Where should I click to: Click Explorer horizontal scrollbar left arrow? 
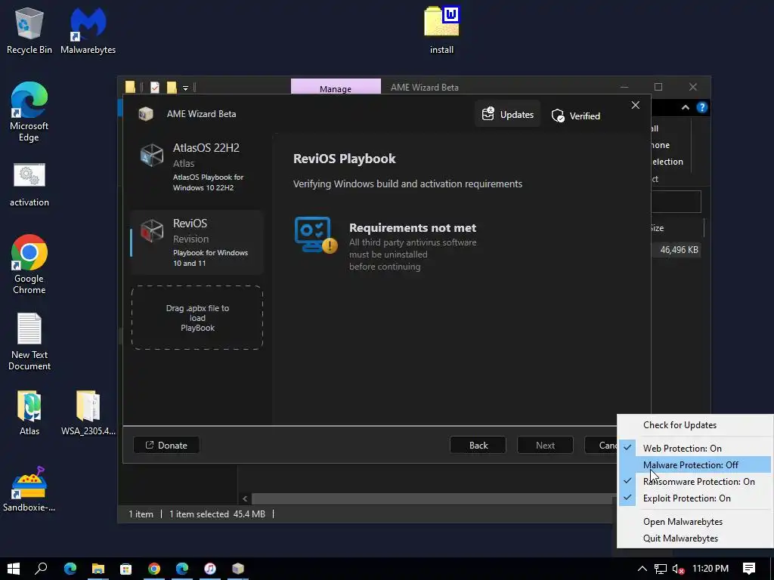point(245,498)
